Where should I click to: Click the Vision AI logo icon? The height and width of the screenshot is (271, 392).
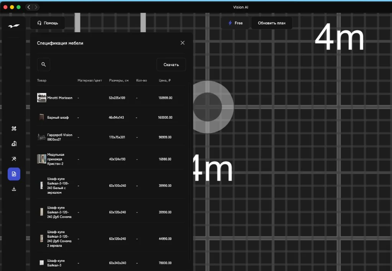(14, 26)
